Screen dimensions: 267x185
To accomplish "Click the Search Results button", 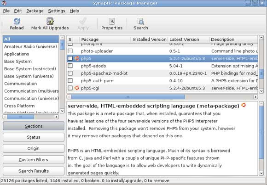I will (34, 171).
